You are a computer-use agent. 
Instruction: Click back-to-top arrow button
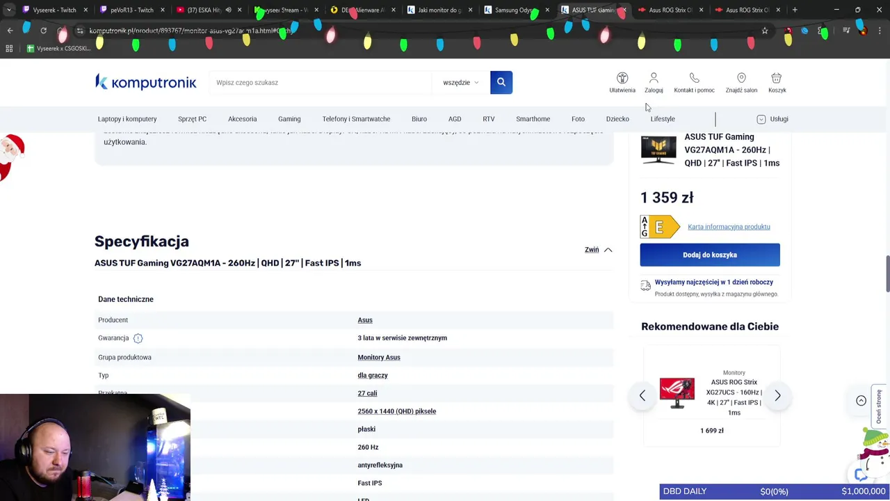point(861,401)
